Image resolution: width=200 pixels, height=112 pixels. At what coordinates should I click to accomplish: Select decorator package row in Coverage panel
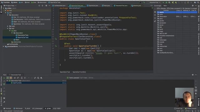[x=177, y=16]
